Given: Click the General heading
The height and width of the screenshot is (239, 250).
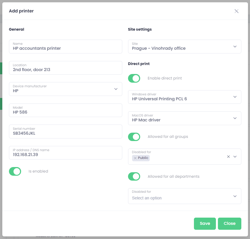Looking at the screenshot, I should click(16, 29).
